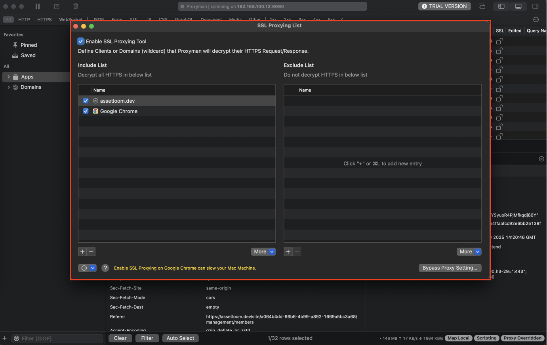Click the Saved tray icon in sidebar
This screenshot has width=547, height=345.
point(15,56)
